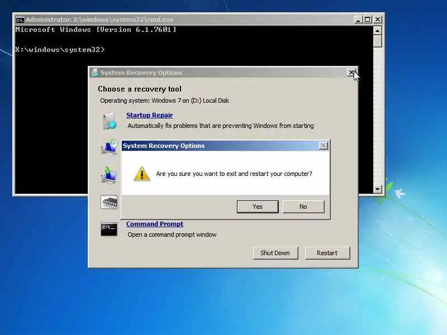Click 'Microsoft Windows [Version 6.1.7601]' line
This screenshot has height=335, width=447.
point(96,30)
